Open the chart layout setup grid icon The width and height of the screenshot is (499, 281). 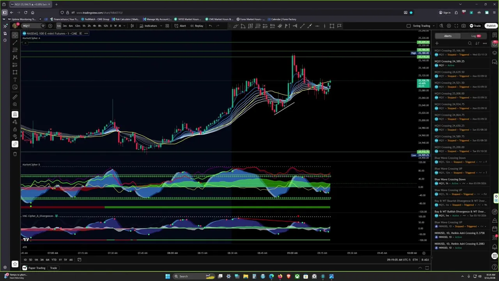(x=167, y=26)
